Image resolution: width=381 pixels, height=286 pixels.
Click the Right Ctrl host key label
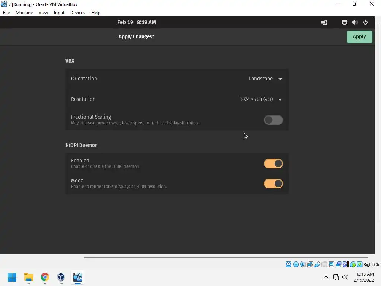[x=372, y=264]
